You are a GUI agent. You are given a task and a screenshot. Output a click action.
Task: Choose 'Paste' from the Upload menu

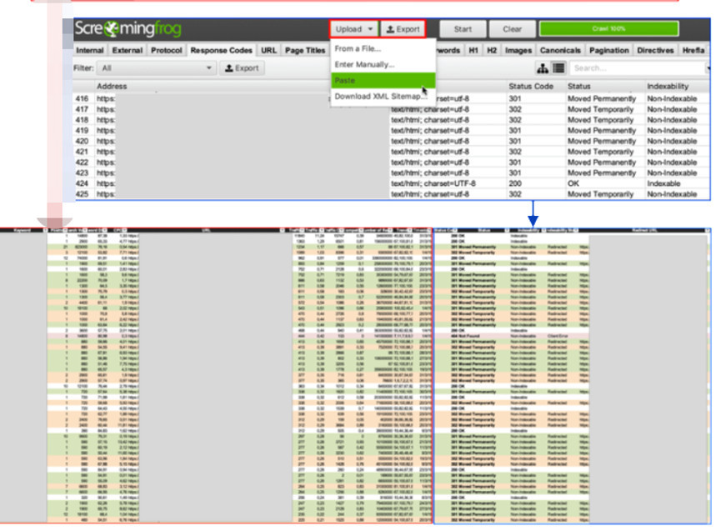pos(344,80)
